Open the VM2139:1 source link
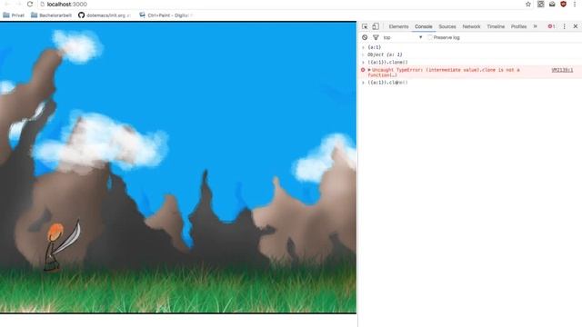Viewport: 582px width, 327px height. click(562, 70)
